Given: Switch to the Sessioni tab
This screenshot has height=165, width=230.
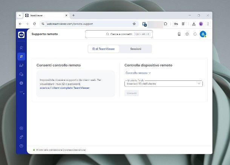Looking at the screenshot, I should (136, 49).
